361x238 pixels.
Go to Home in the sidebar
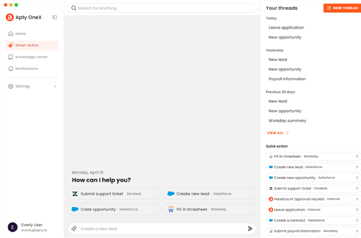[20, 34]
